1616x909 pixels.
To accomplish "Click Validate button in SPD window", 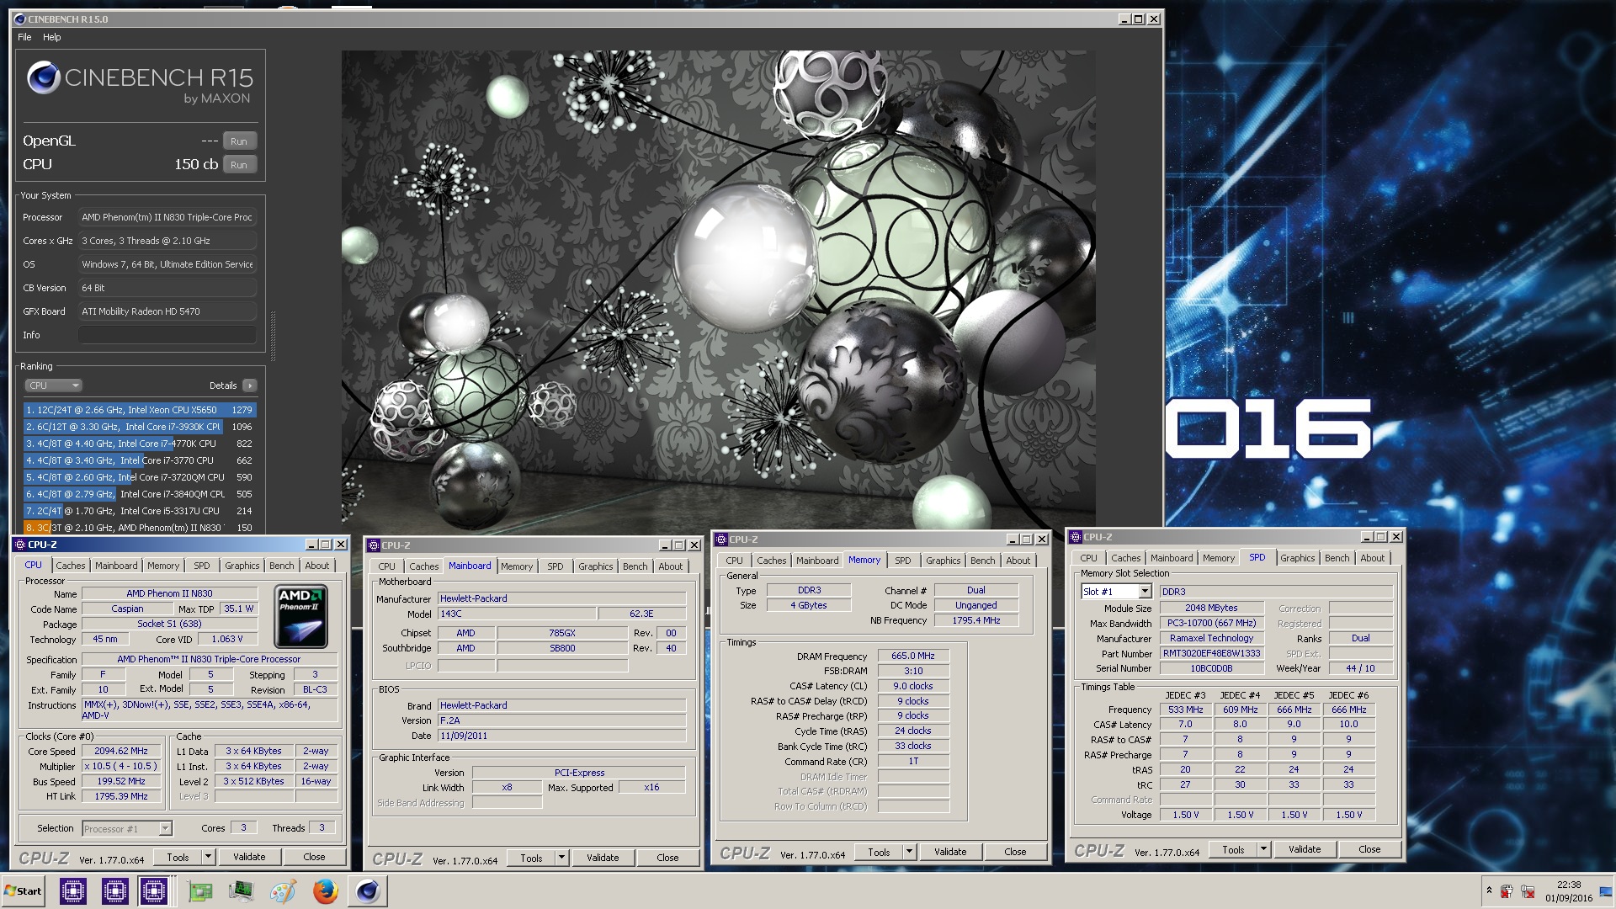I will (1305, 849).
